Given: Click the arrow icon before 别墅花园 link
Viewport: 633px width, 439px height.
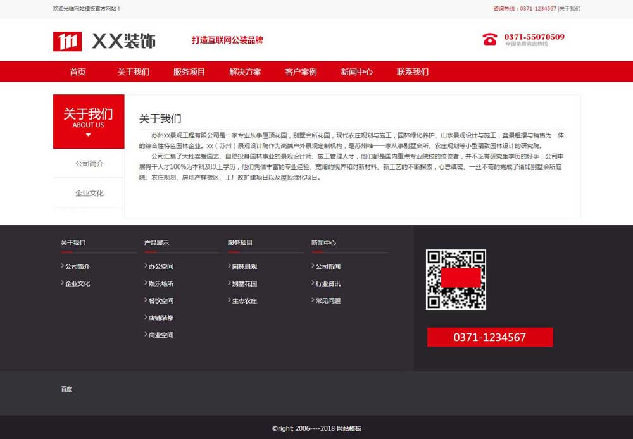Looking at the screenshot, I should pyautogui.click(x=229, y=283).
